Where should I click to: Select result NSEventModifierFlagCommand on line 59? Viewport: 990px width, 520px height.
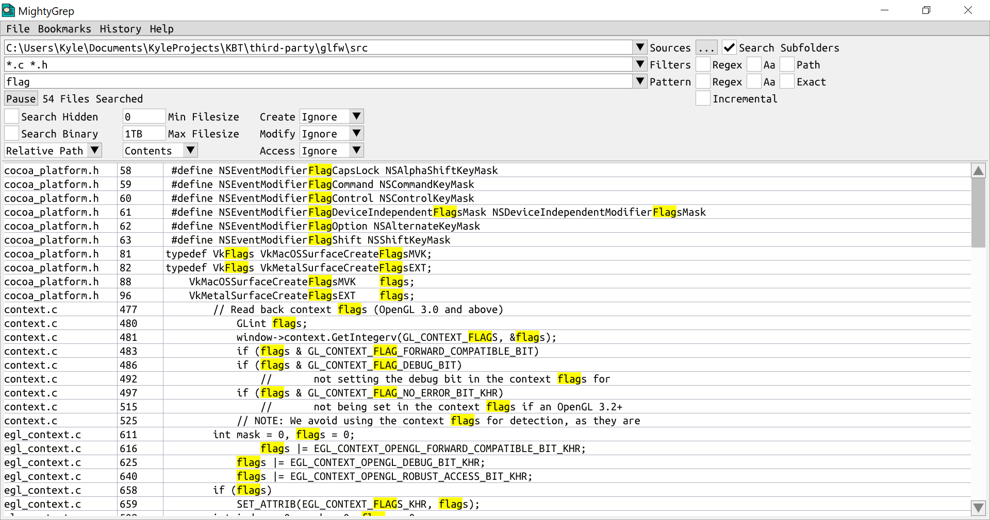pos(487,184)
